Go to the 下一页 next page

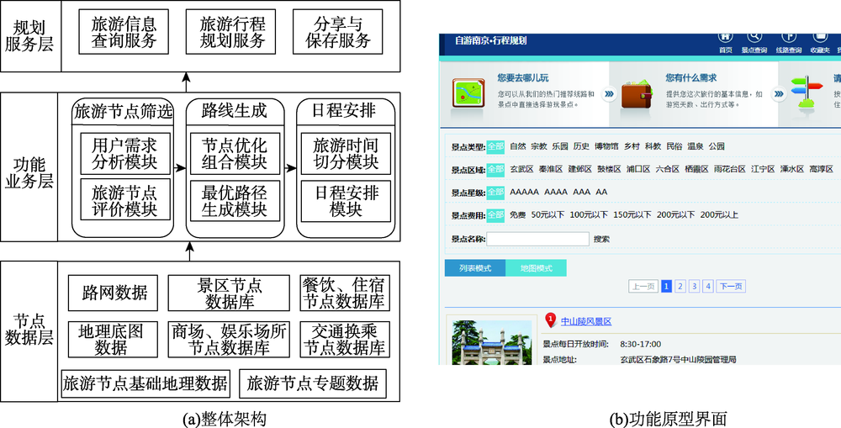[x=731, y=287]
